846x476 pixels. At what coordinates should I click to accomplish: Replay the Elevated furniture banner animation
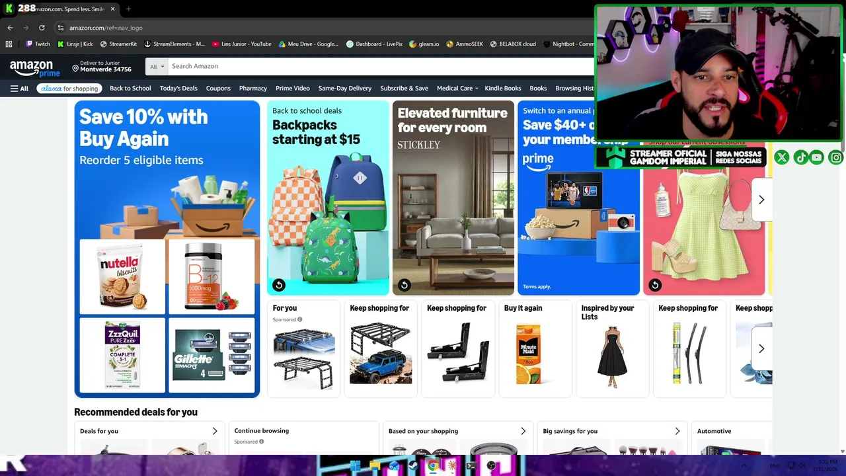(404, 285)
